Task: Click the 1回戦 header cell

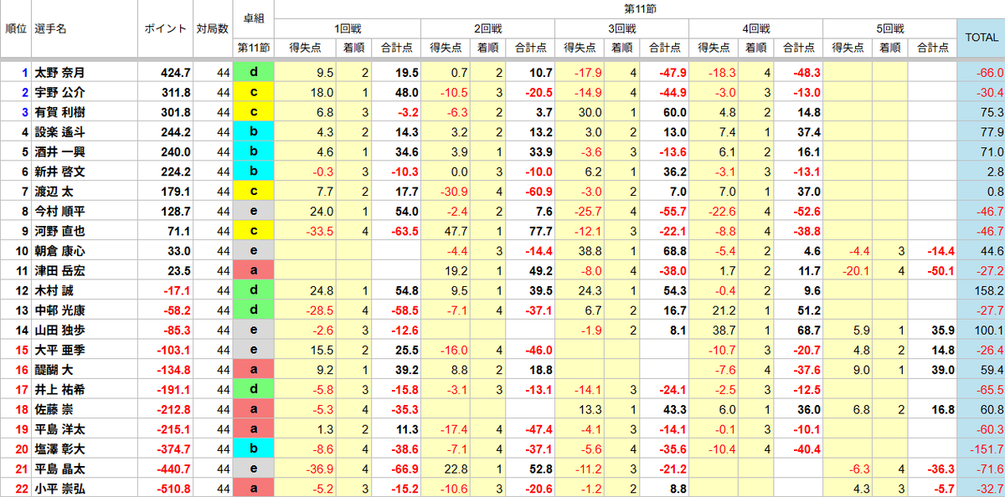Action: [x=348, y=28]
